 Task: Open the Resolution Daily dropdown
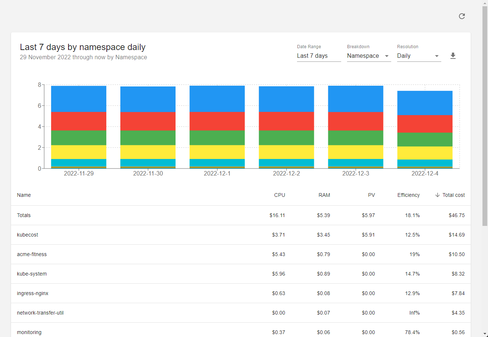point(419,56)
